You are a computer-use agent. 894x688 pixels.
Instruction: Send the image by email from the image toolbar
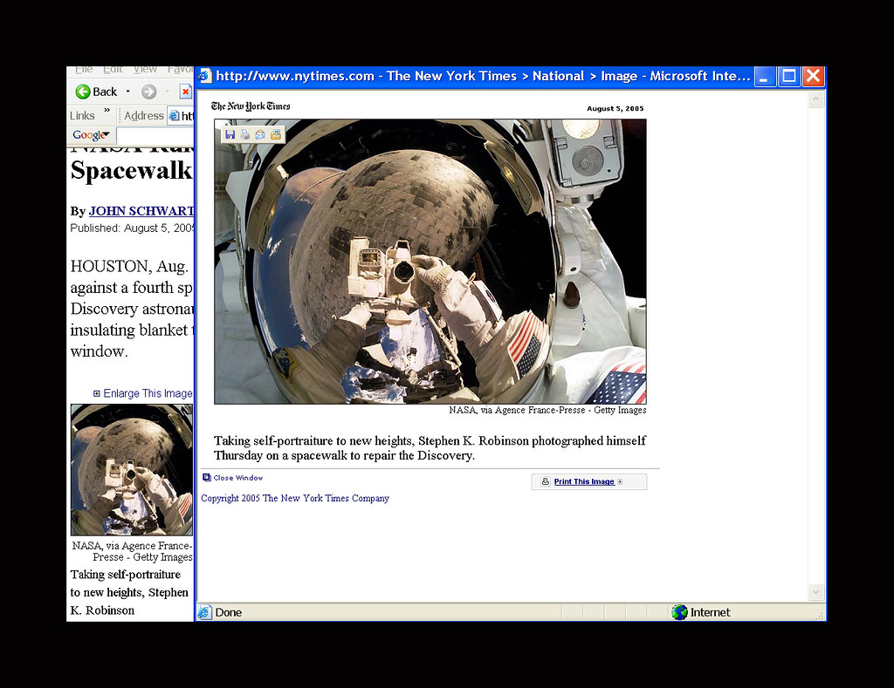[x=260, y=134]
